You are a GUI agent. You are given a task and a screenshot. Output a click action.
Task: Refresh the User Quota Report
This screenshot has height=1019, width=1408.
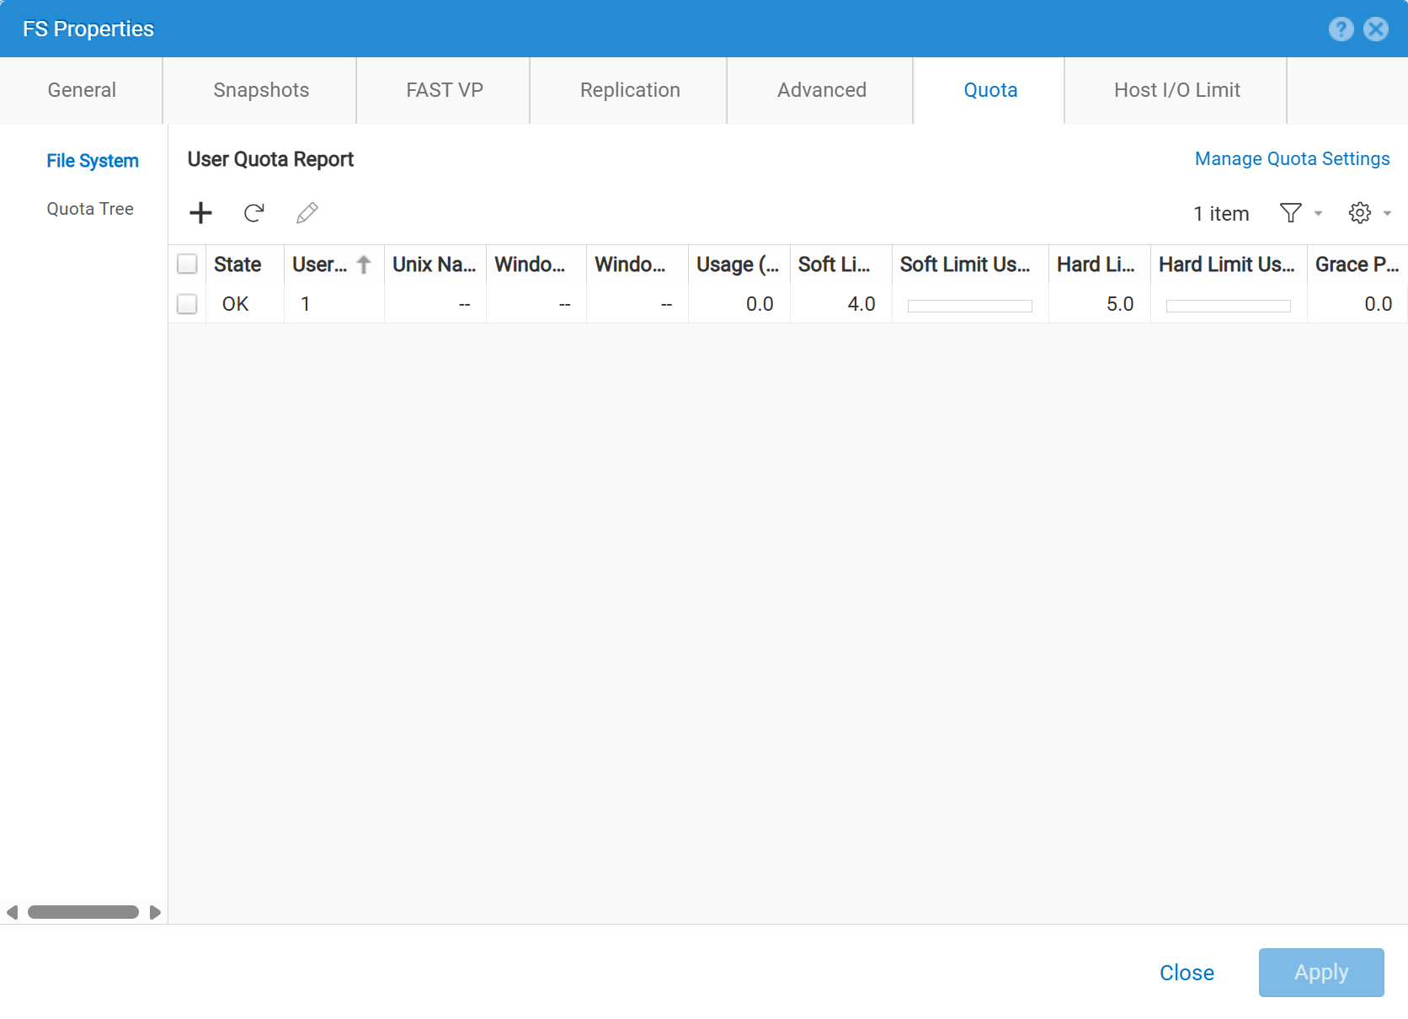pyautogui.click(x=253, y=213)
